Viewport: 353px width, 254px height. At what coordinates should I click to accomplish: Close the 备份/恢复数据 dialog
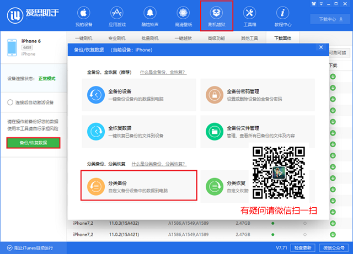tap(321, 47)
